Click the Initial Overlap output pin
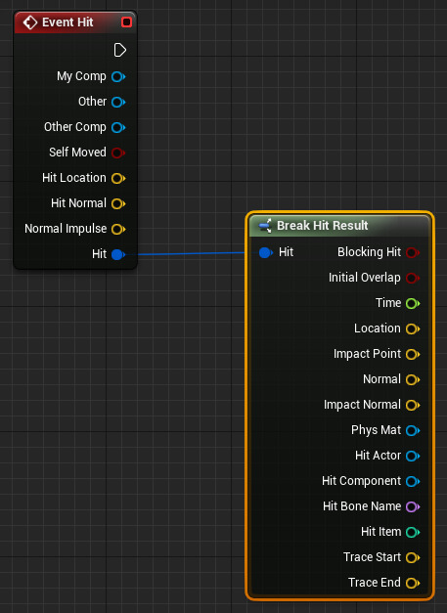The height and width of the screenshot is (613, 447). coord(413,278)
